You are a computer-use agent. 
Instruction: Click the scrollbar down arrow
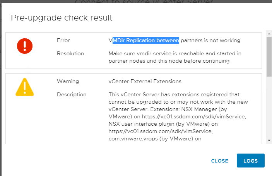click(269, 140)
